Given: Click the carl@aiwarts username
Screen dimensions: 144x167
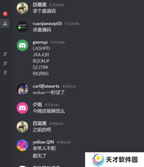Looking at the screenshot, I should pos(46,86).
